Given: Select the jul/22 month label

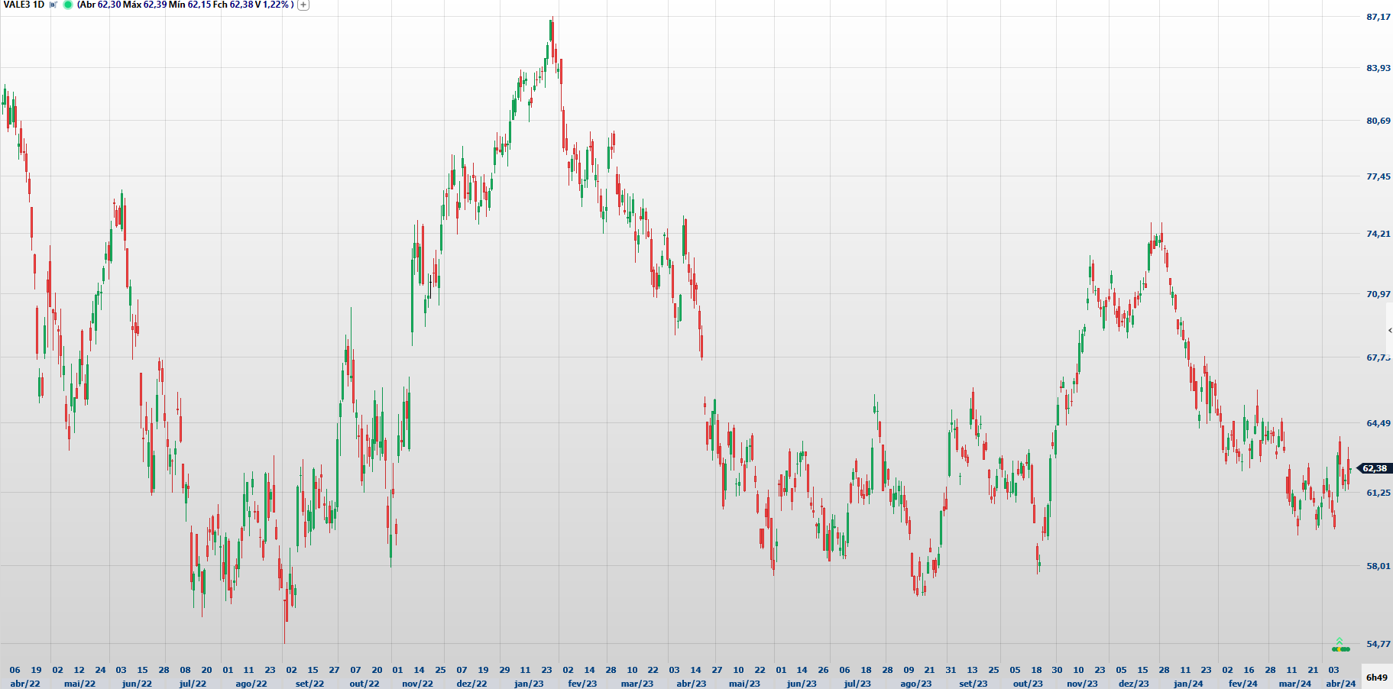Looking at the screenshot, I should click(193, 684).
